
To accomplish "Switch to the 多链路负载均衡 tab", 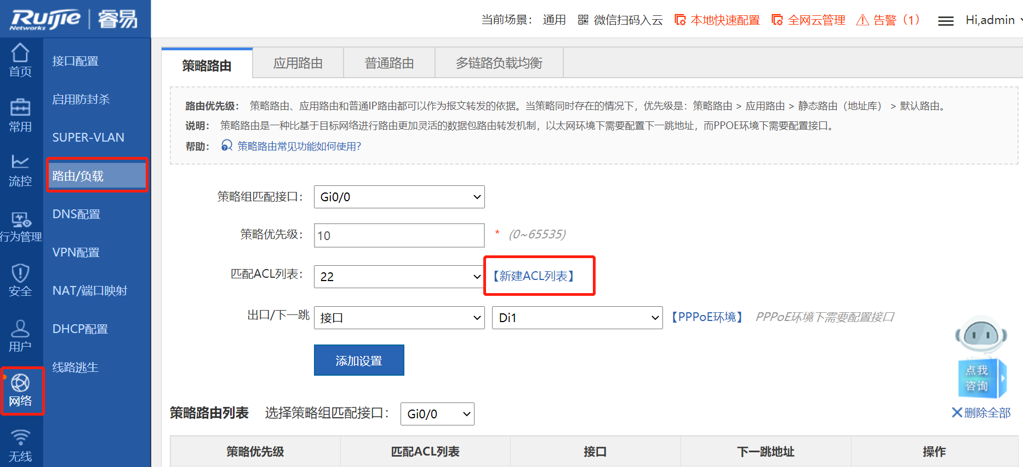I will [499, 63].
